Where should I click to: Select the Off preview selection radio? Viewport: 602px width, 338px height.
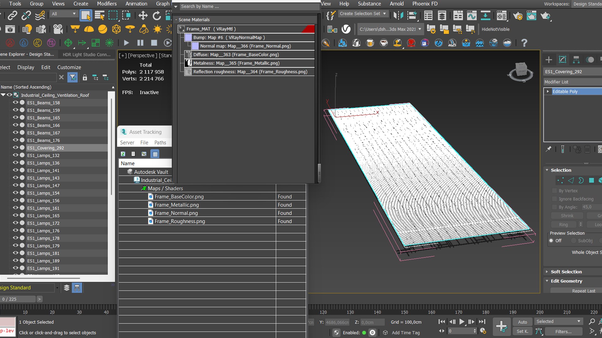[x=551, y=241]
